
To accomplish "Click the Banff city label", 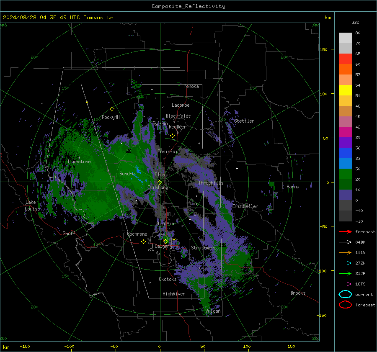I will 69,233.
